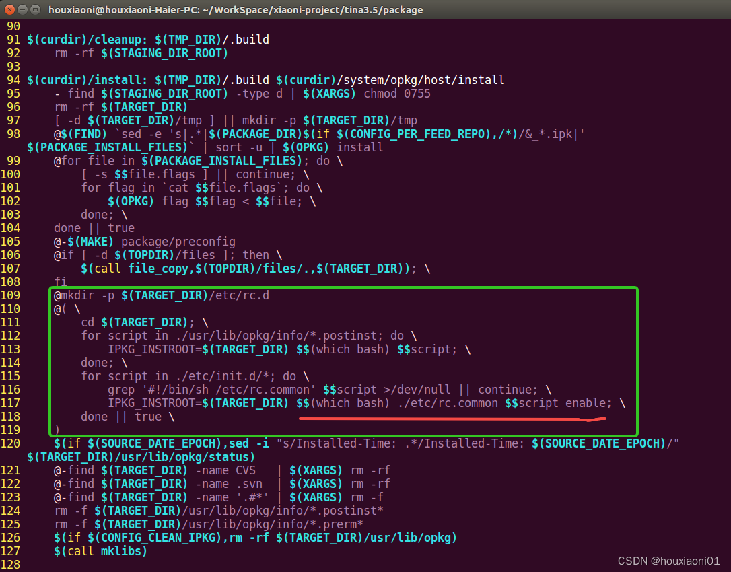Click '-name CVS' on line 121
This screenshot has width=731, height=572.
pyautogui.click(x=225, y=471)
